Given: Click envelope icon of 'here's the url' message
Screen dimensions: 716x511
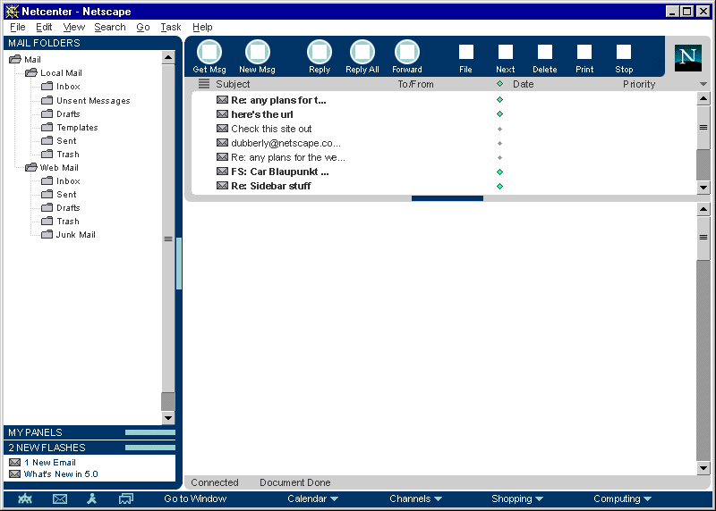Looking at the screenshot, I should 222,114.
